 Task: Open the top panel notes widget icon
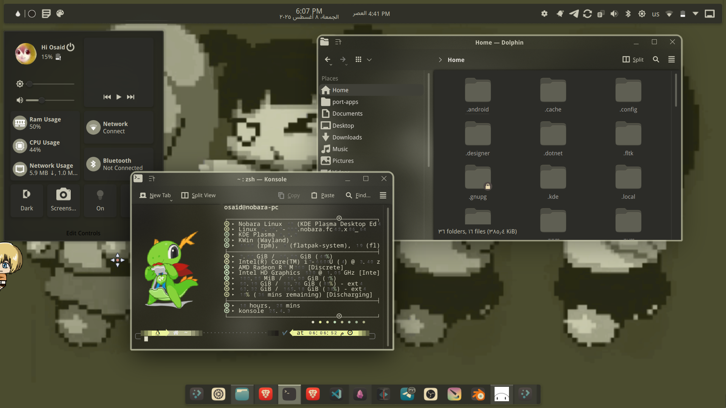[x=46, y=14]
